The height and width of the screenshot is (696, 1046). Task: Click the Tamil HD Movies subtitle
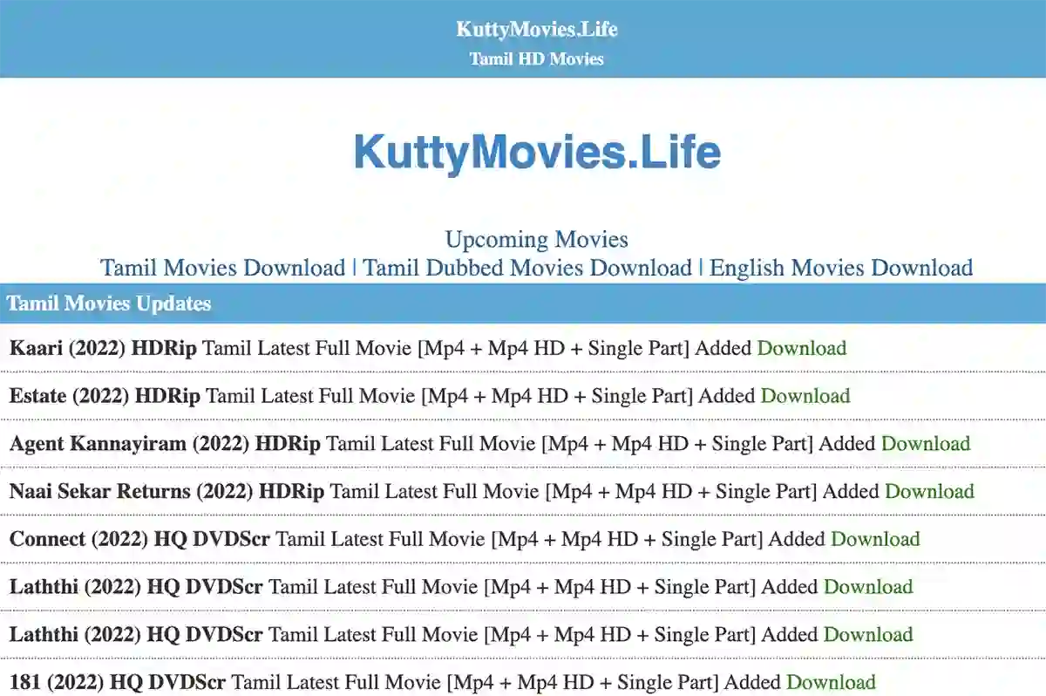click(x=537, y=59)
